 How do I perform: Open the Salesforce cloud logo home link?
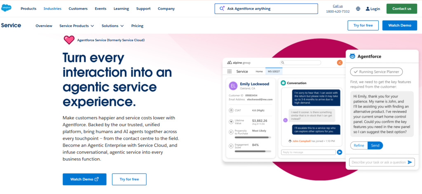pyautogui.click(x=7, y=8)
